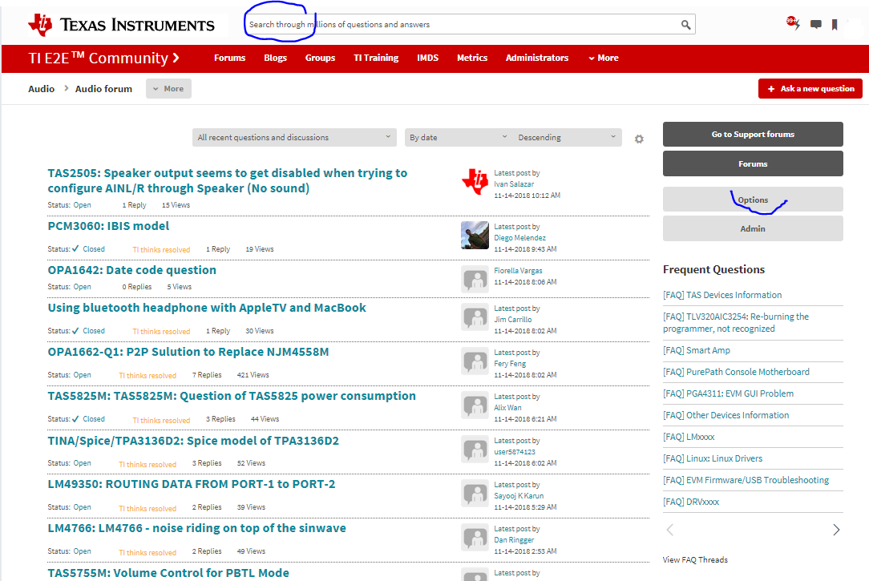This screenshot has height=581, width=869.
Task: Open the Metrics menu item
Action: pos(472,58)
